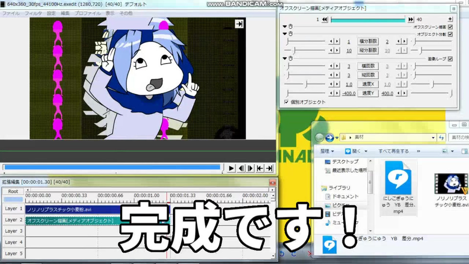This screenshot has height=264, width=469.
Task: Toggle the 画像ループ checkbox
Action: tap(450, 59)
